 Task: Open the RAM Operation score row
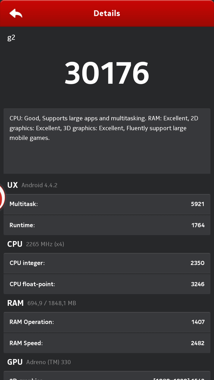107,322
